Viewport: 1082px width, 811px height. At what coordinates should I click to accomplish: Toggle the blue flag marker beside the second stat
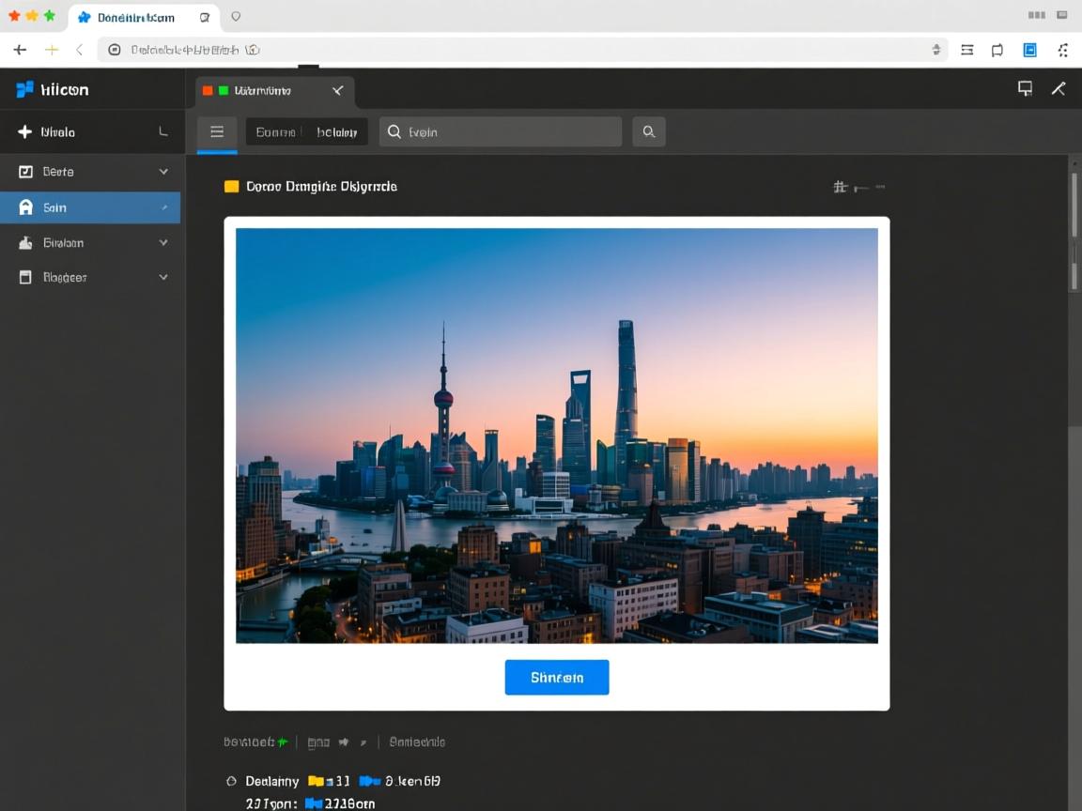(368, 781)
